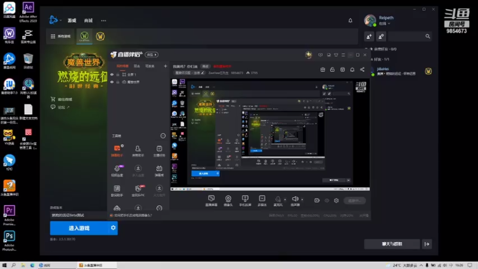
Task: Follow the 前往商城 link
Action: (x=62, y=99)
